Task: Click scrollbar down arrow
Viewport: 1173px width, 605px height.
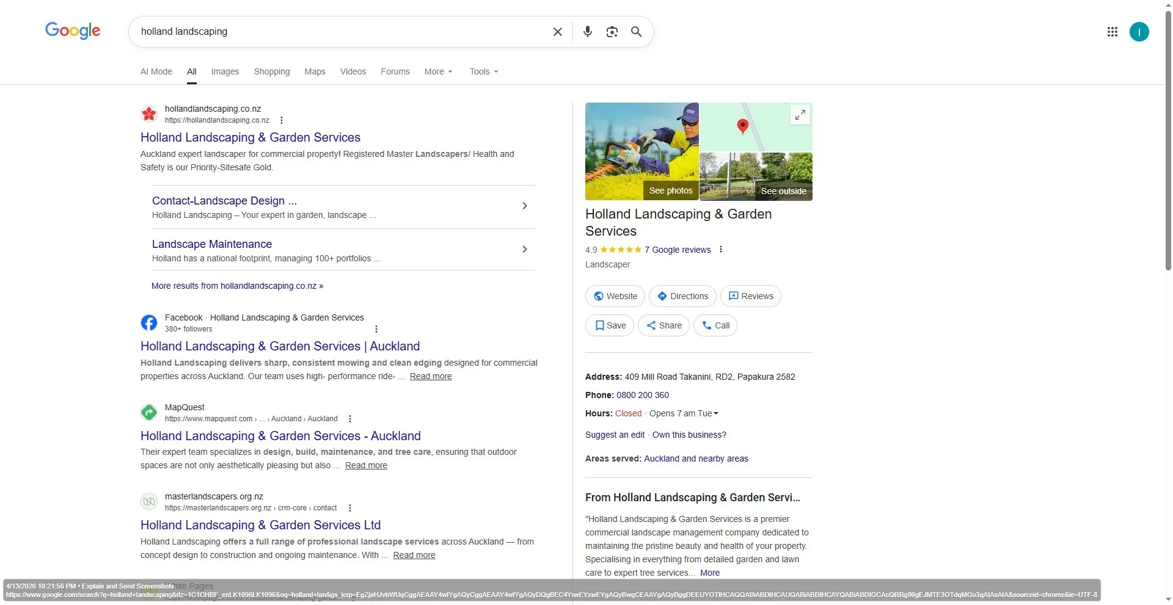Action: [1168, 600]
